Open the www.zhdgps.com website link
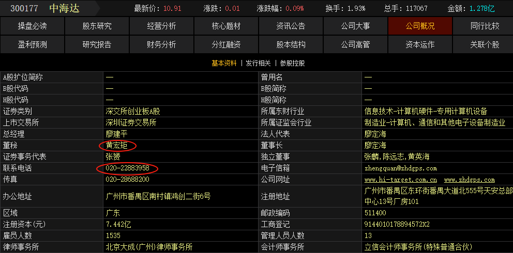The width and height of the screenshot is (513, 253). [470, 180]
